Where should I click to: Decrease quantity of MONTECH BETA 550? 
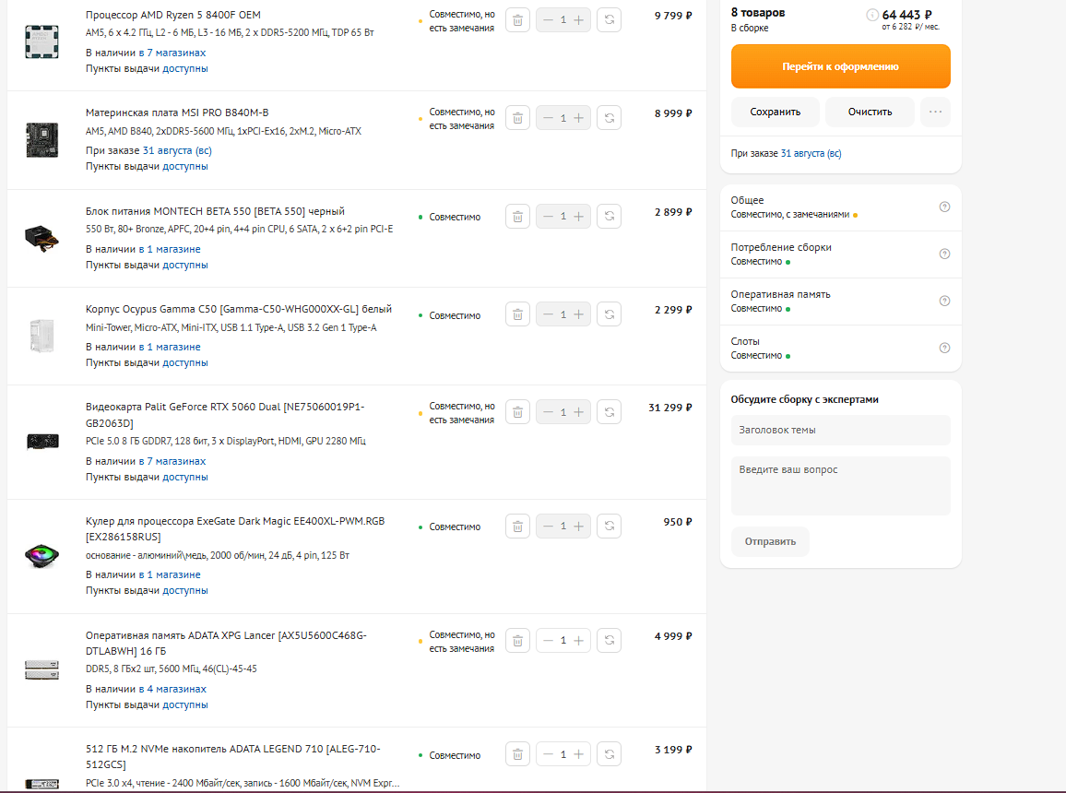click(x=548, y=216)
